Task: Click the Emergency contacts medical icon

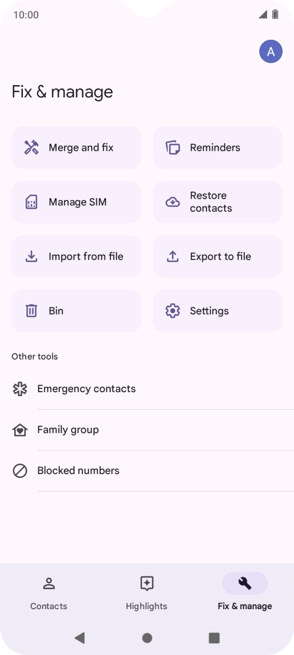Action: (19, 389)
